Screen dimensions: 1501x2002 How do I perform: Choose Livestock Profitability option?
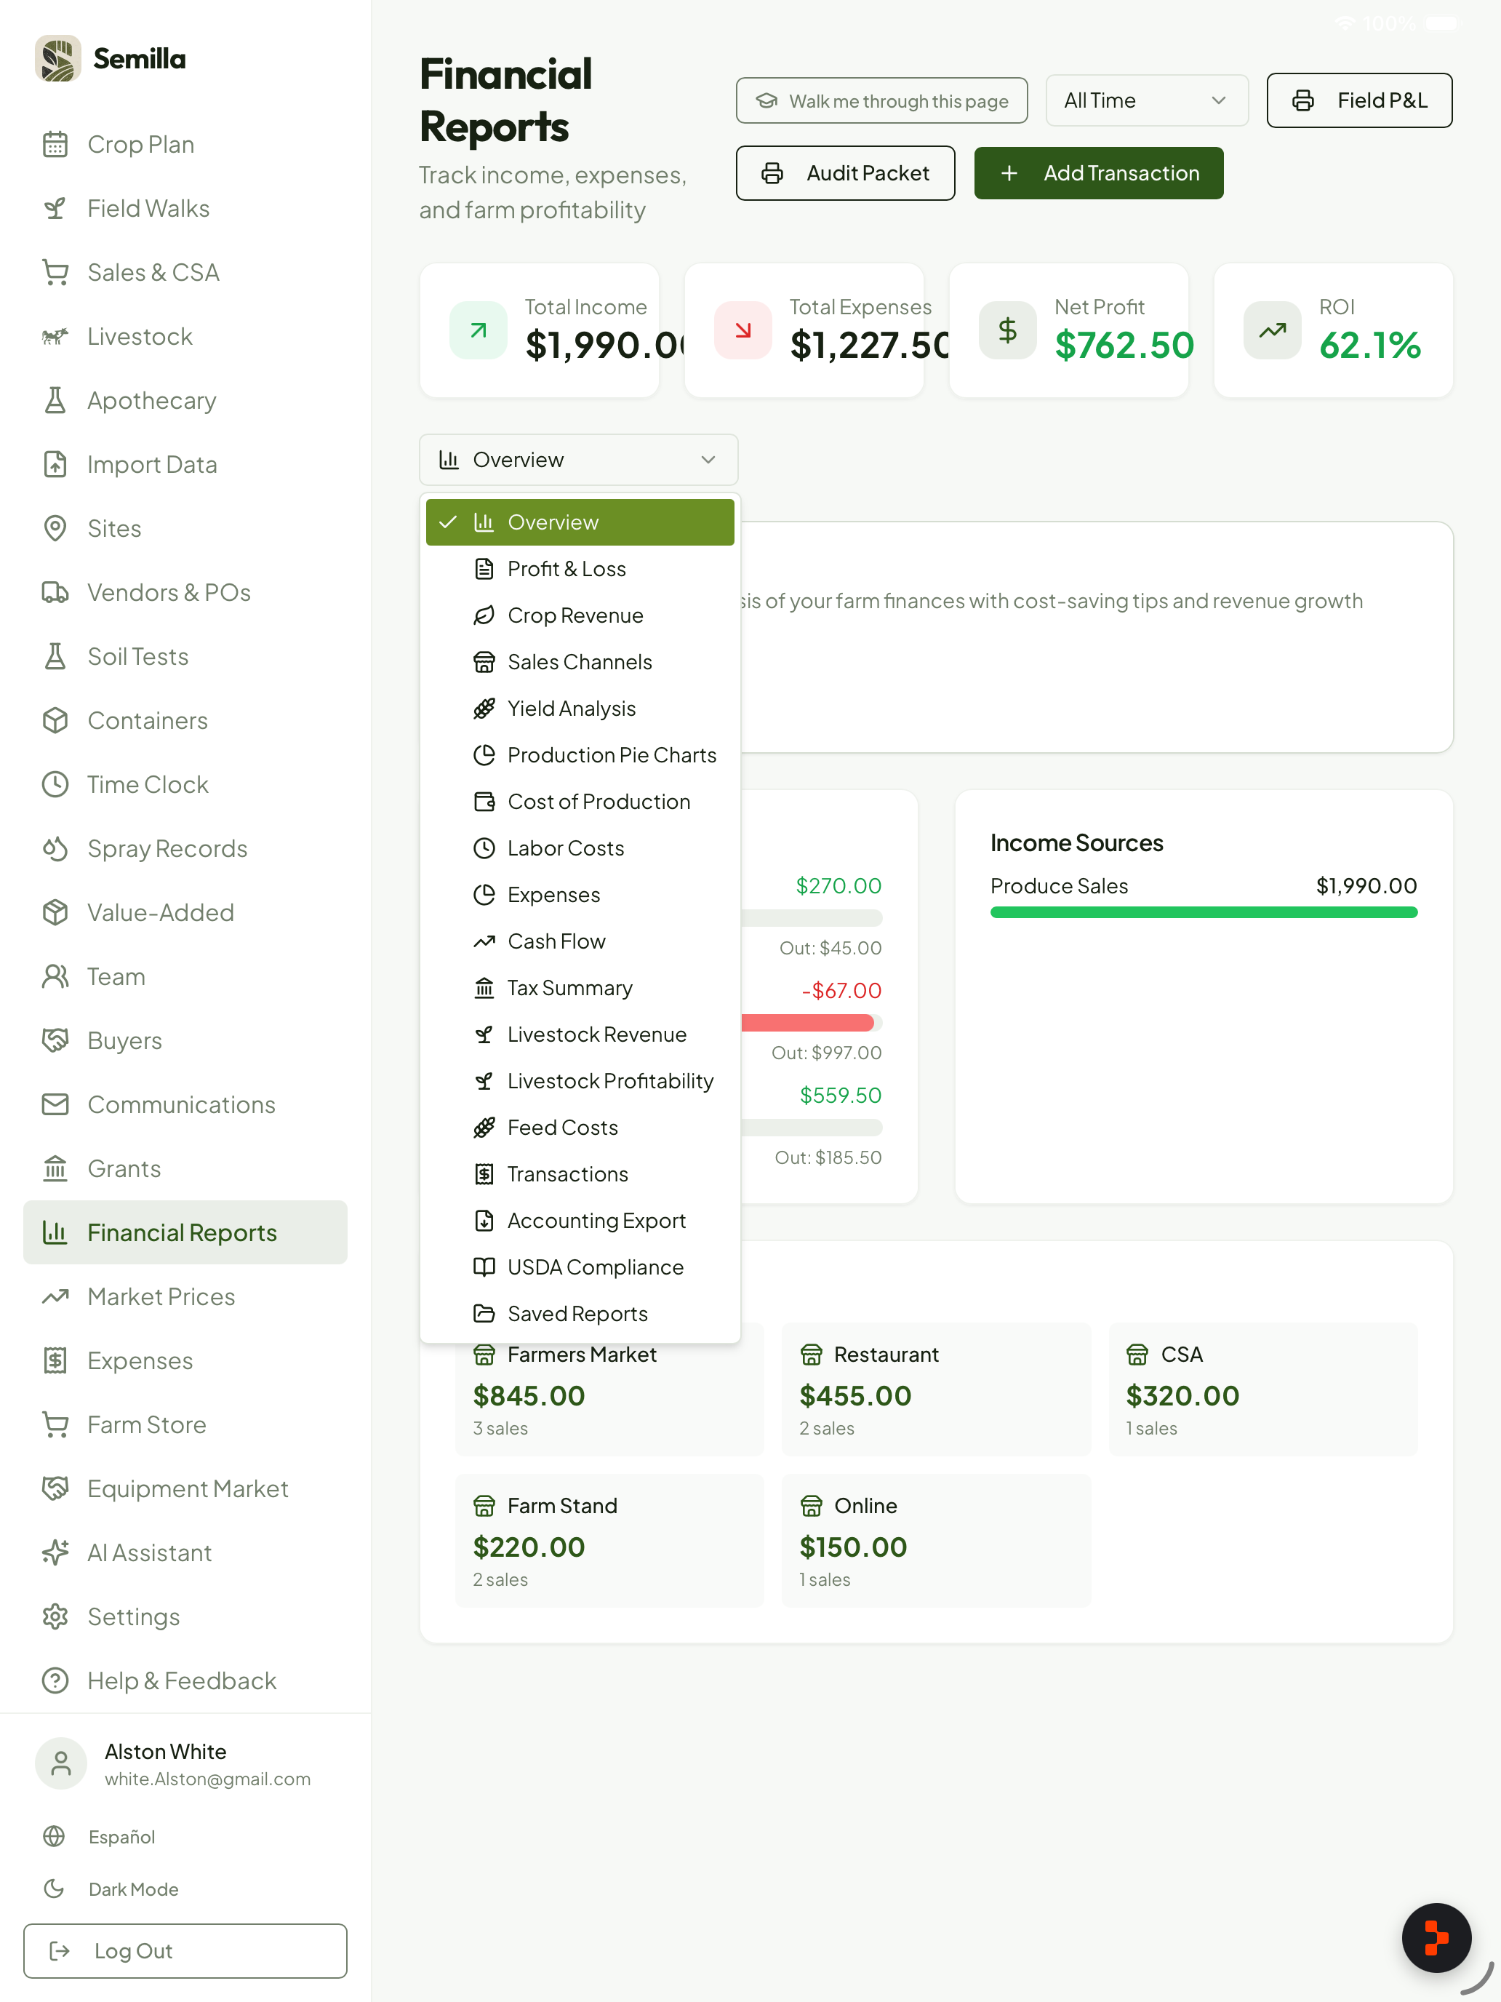pyautogui.click(x=580, y=1082)
